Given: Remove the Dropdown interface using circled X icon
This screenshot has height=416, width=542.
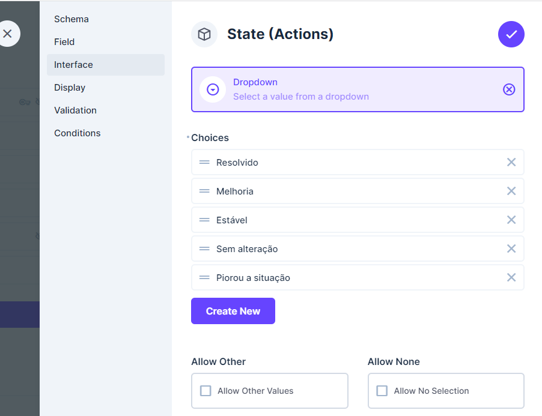Looking at the screenshot, I should (x=509, y=89).
